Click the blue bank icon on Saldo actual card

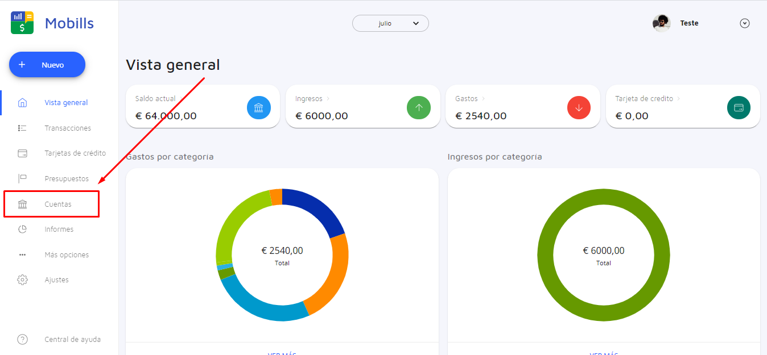tap(258, 108)
